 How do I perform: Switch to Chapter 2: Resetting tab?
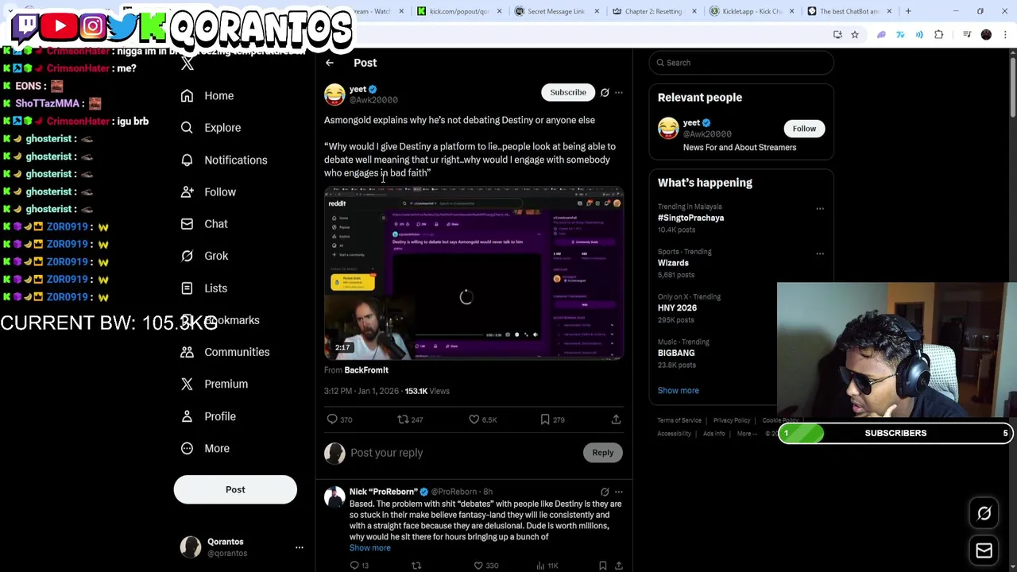pos(653,11)
